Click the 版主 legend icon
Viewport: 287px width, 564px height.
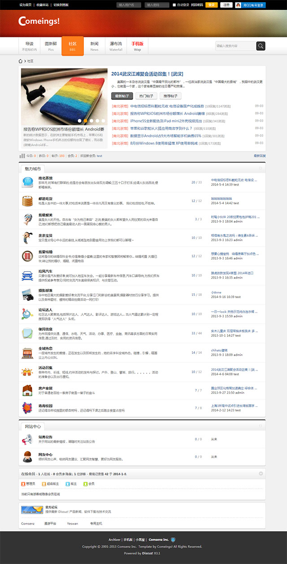point(68,484)
